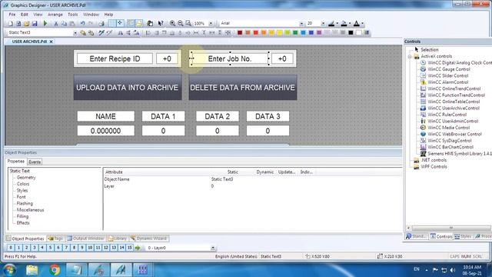The height and width of the screenshot is (277, 492).
Task: Activate the context help arrow icon
Action: [x=161, y=24]
